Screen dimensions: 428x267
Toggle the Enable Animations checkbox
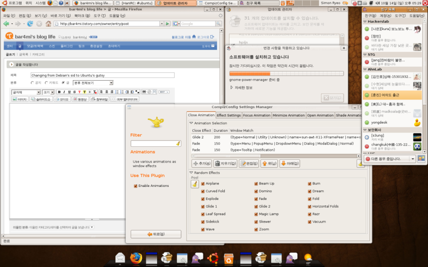pyautogui.click(x=135, y=186)
